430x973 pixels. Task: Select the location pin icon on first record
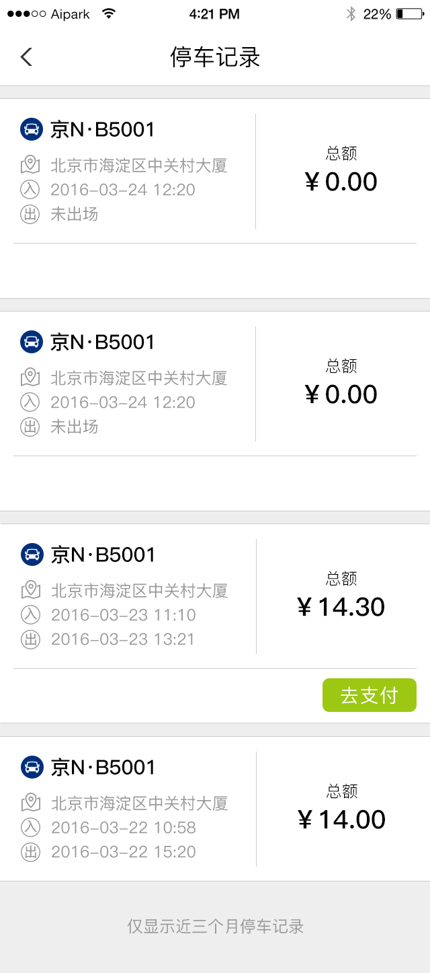30,164
